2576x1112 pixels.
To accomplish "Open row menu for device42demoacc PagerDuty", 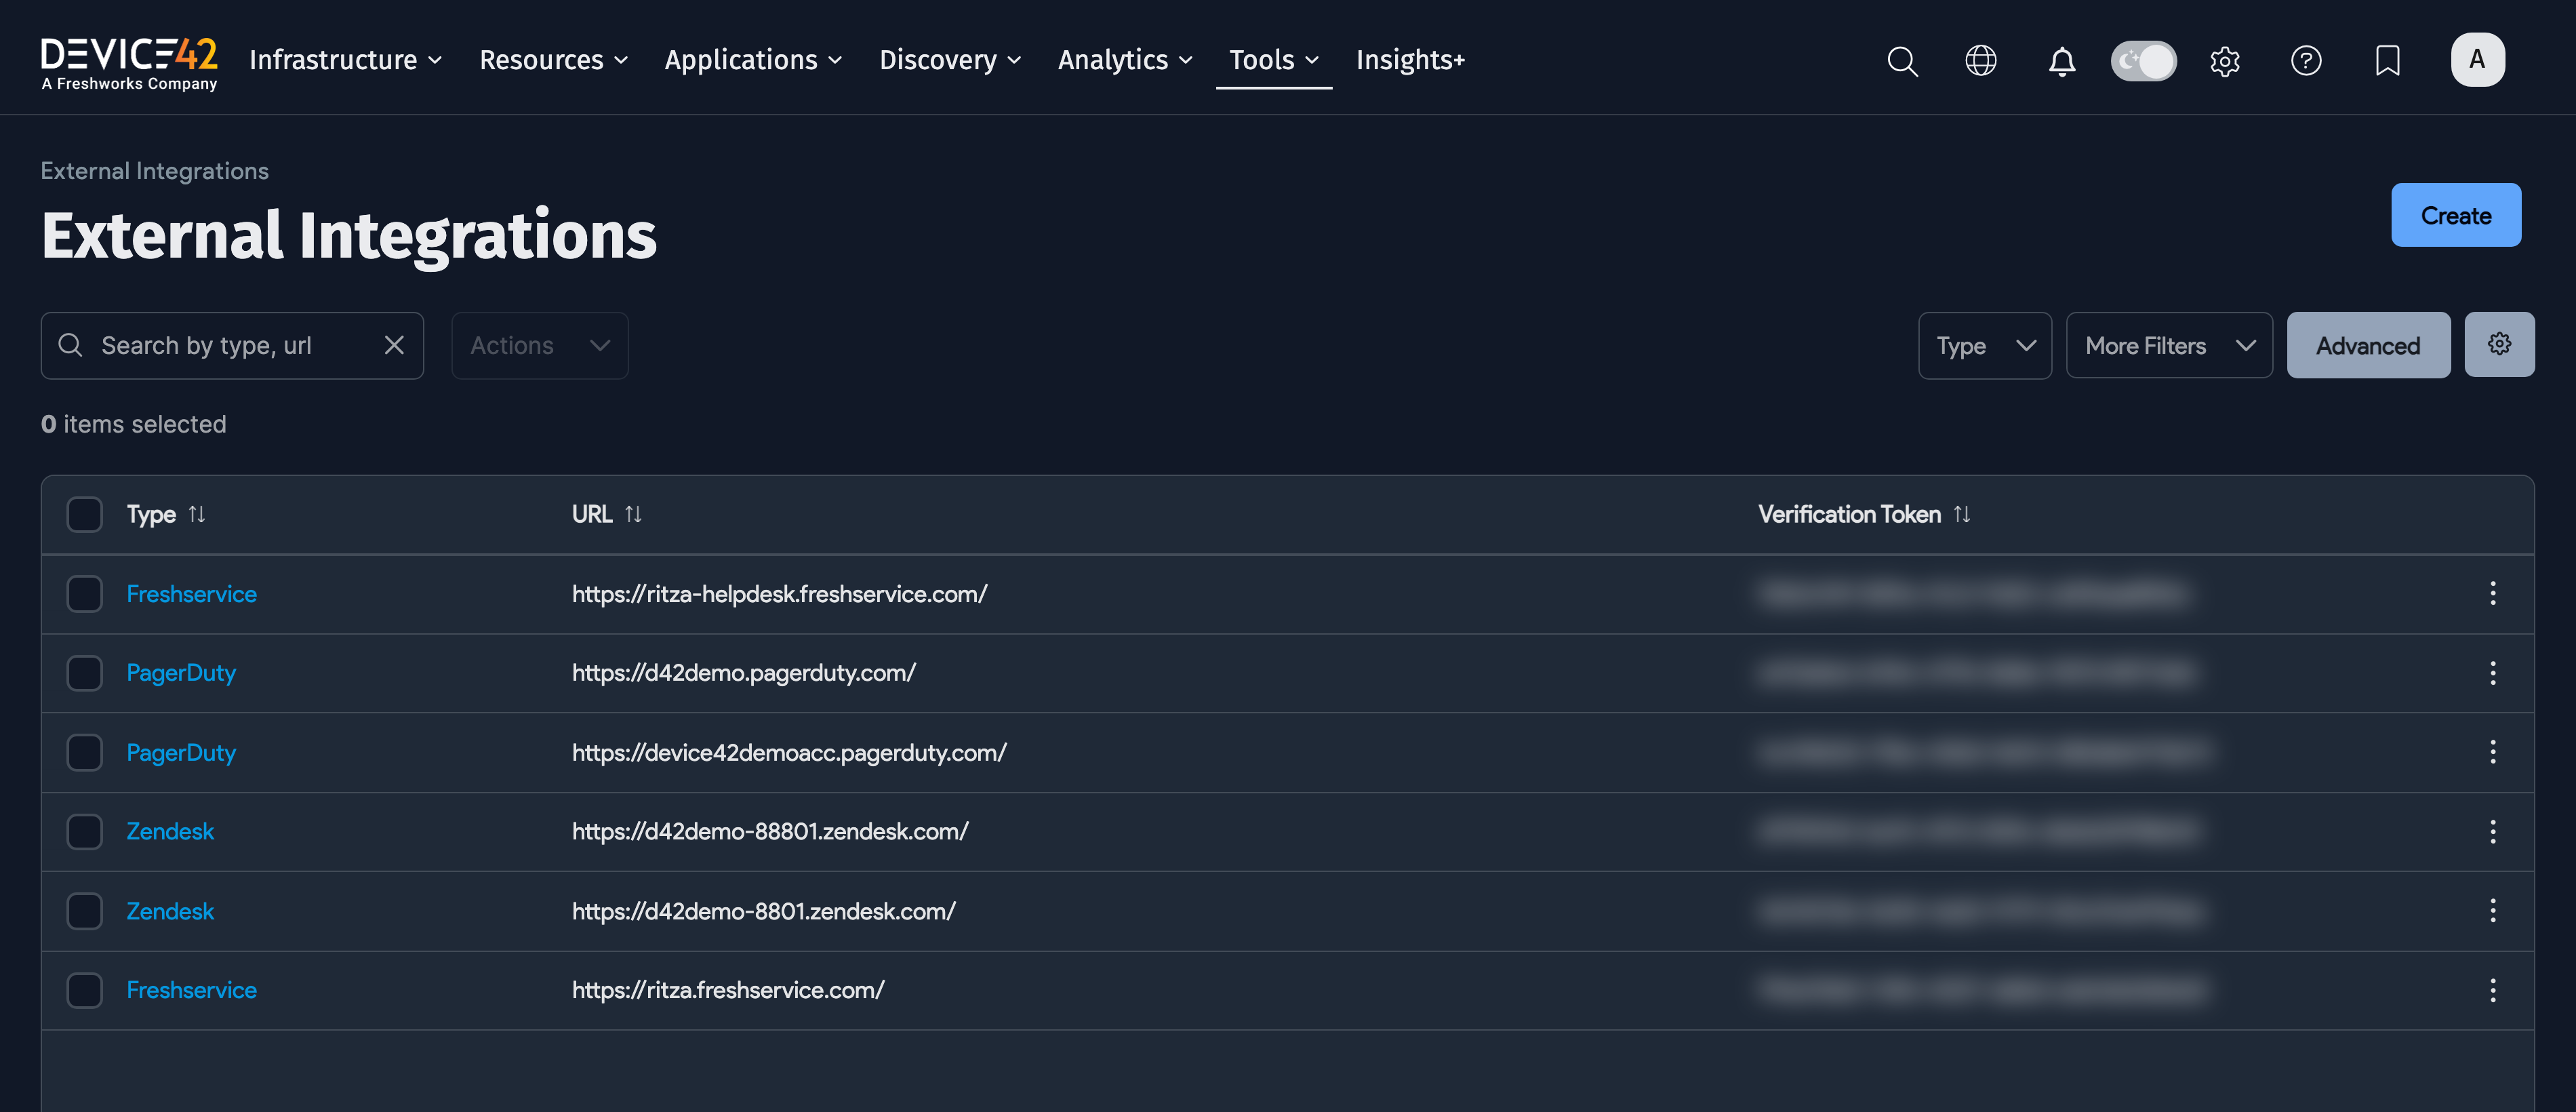I will coord(2492,751).
